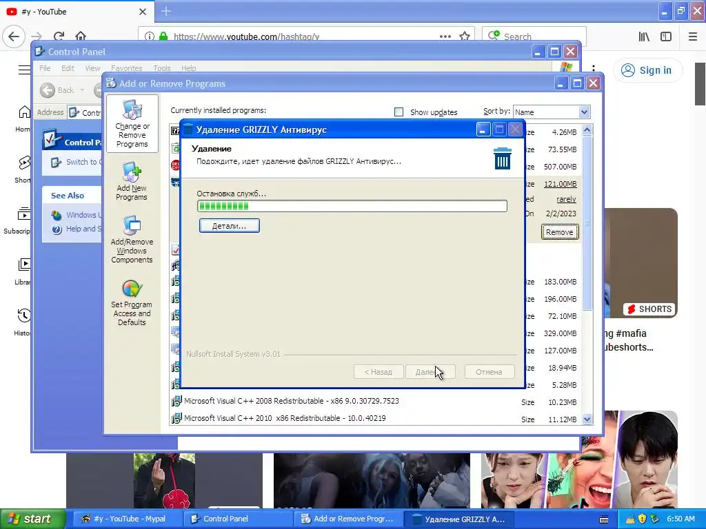The width and height of the screenshot is (706, 529).
Task: Click the 2/2/2023 last used date
Action: pos(561,214)
